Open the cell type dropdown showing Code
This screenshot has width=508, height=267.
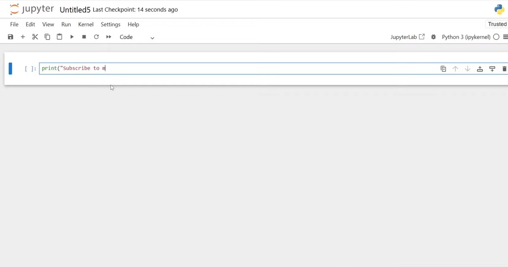point(137,37)
